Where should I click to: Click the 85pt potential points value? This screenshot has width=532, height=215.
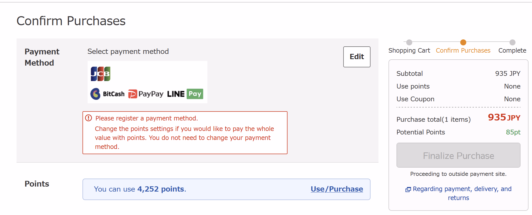[x=513, y=132]
